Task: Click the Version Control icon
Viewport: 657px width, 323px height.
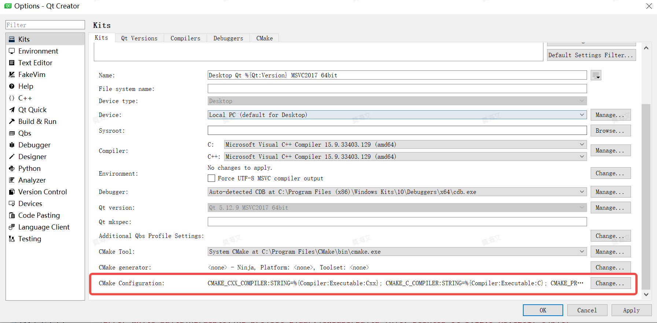Action: pos(12,192)
